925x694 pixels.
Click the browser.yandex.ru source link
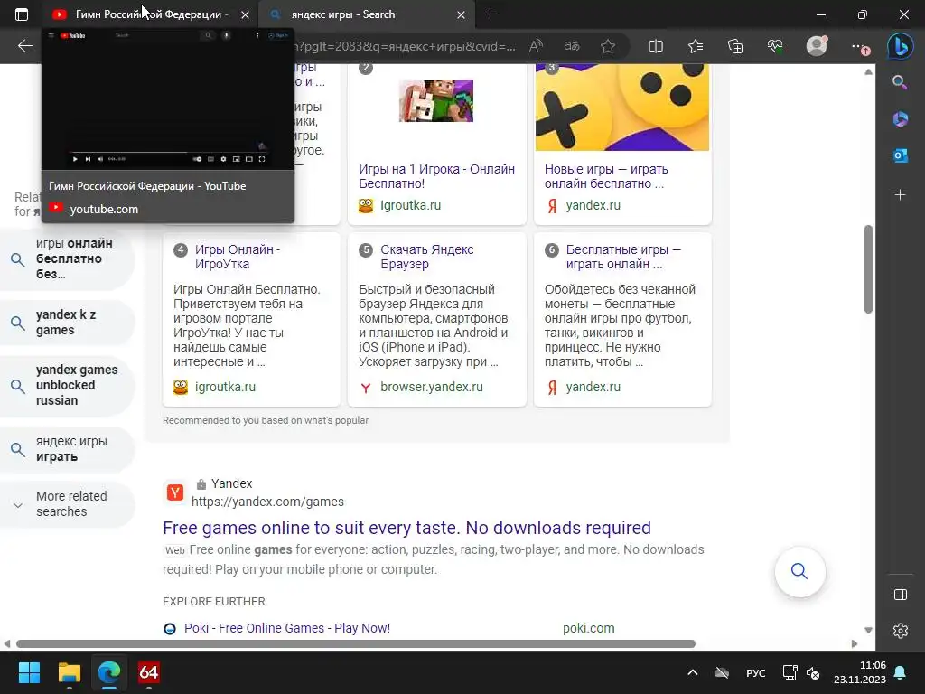(431, 387)
